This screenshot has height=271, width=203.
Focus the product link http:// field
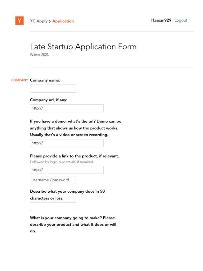67,170
